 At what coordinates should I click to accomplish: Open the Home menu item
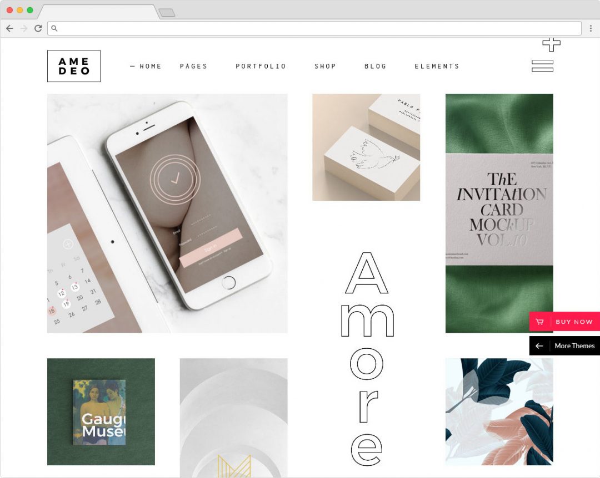146,66
